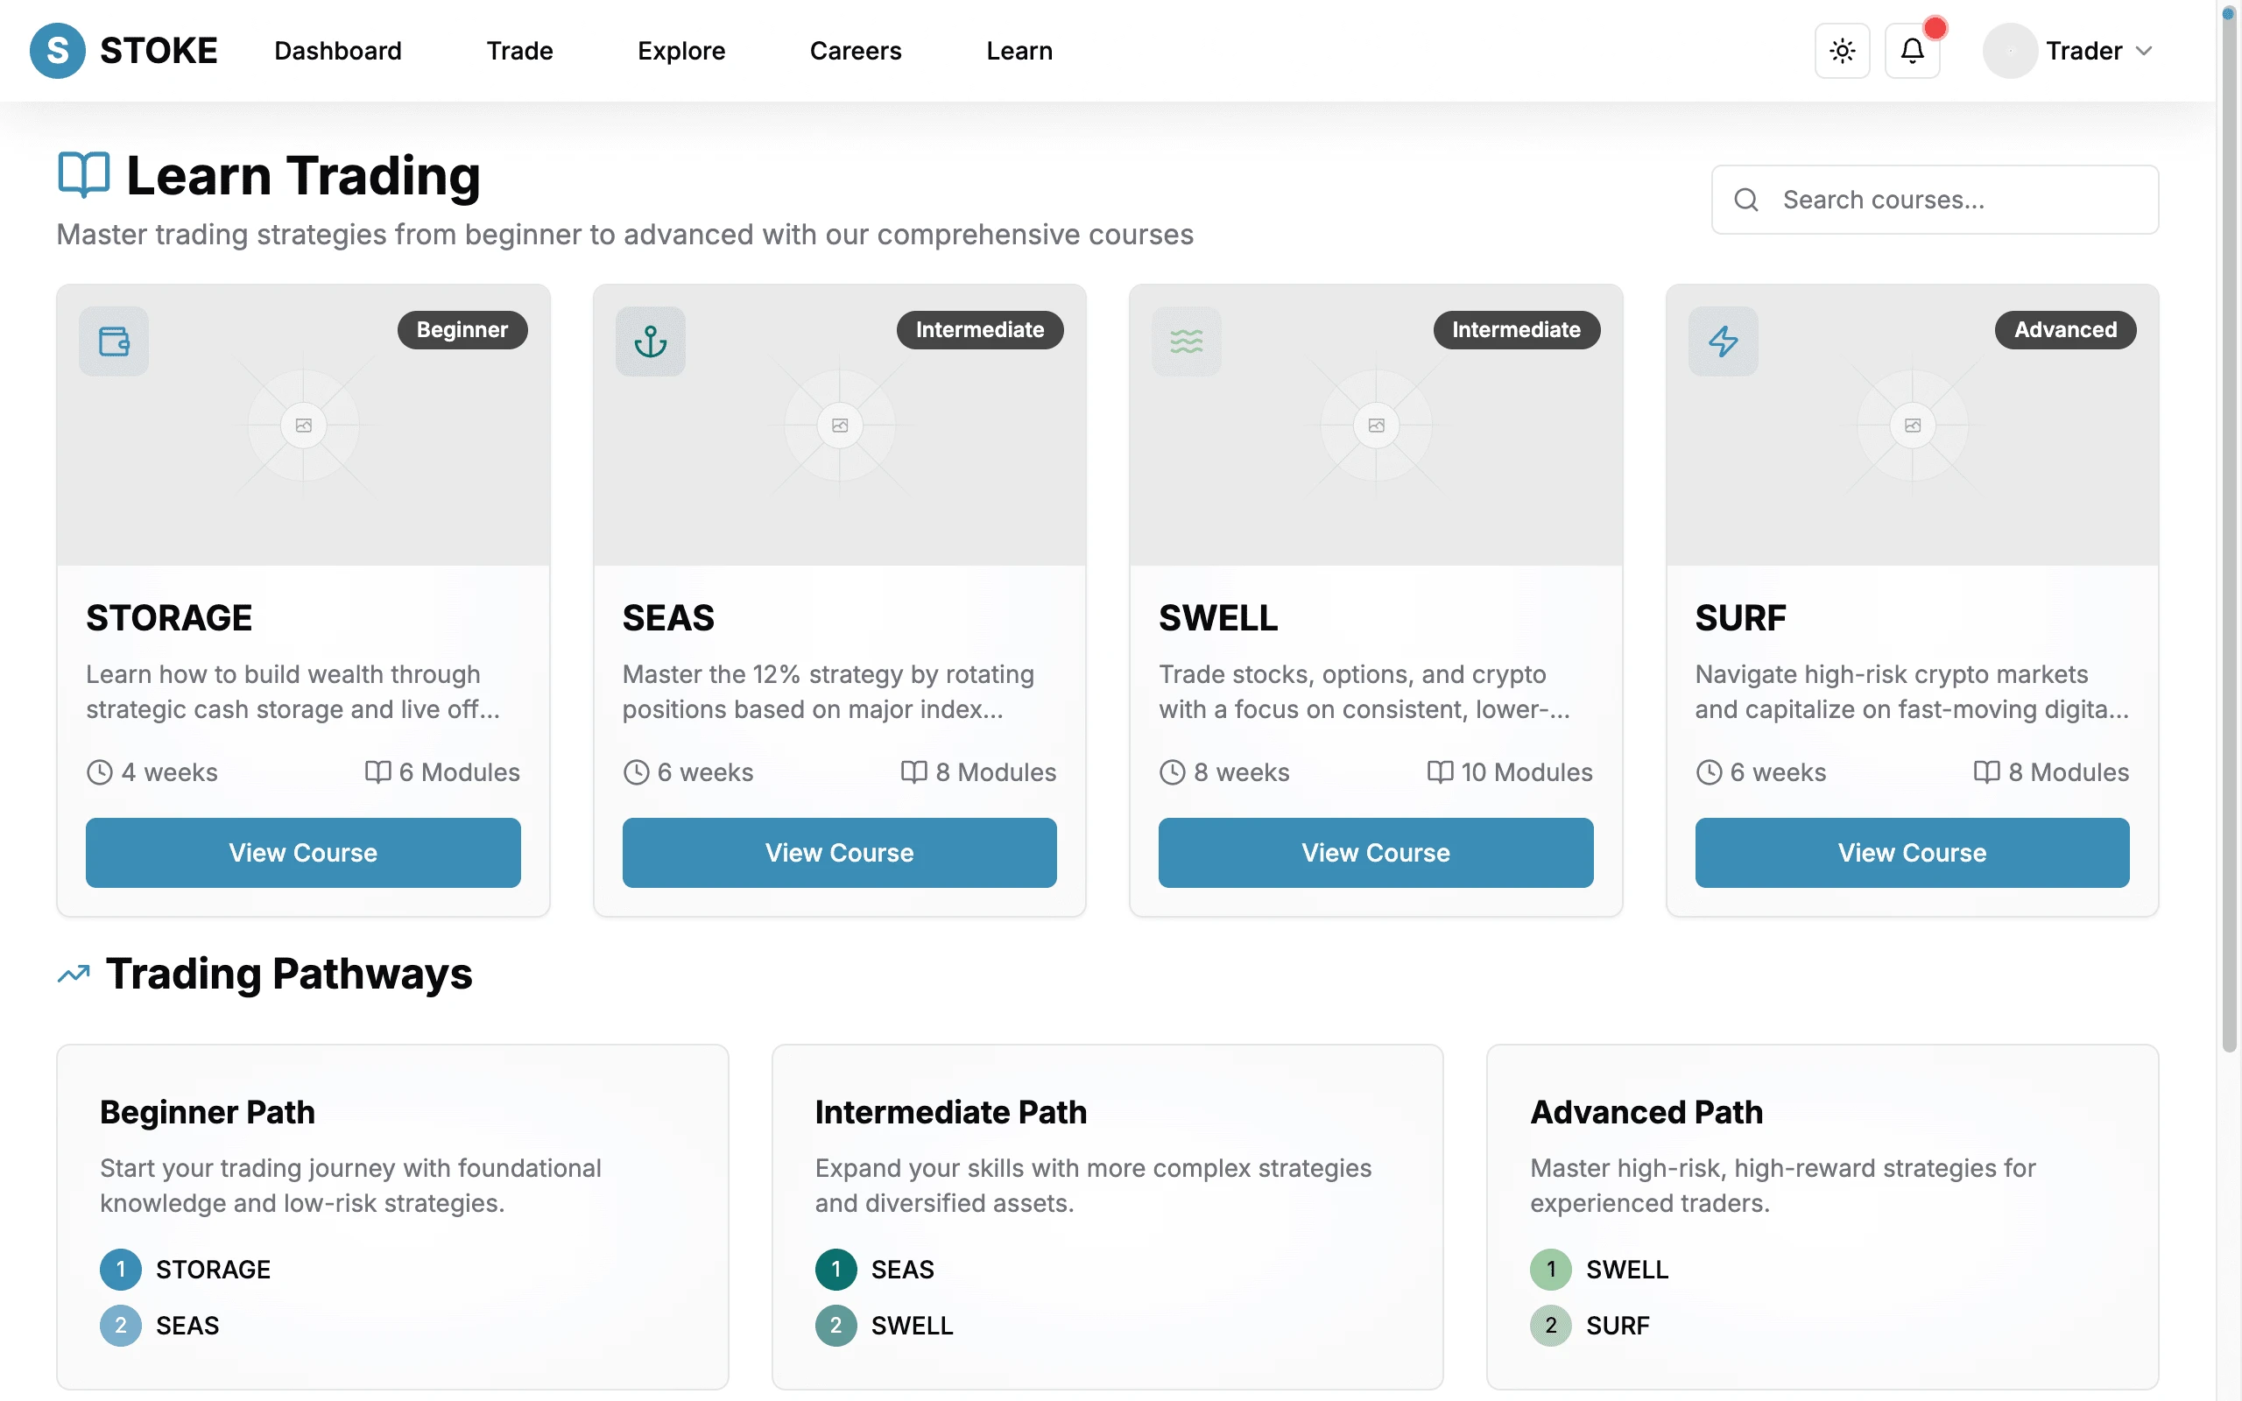The image size is (2242, 1401).
Task: Click the SURF course lightning icon
Action: 1724,341
